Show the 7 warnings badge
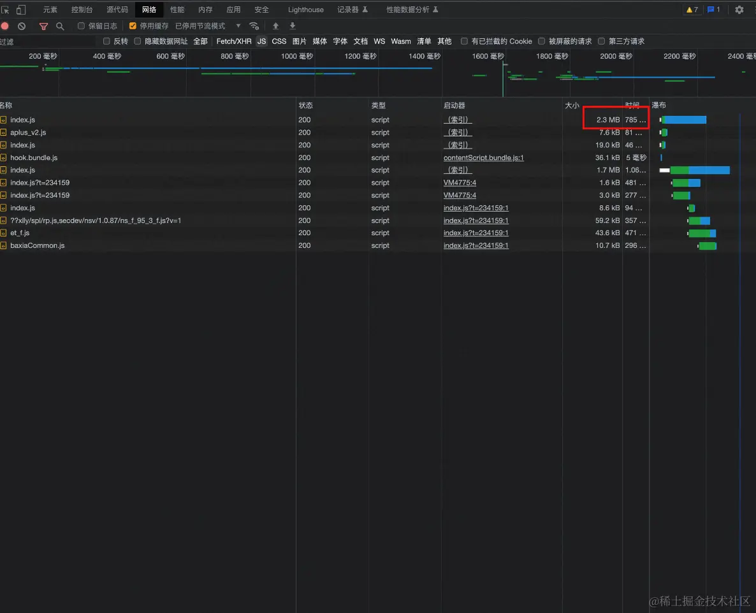 pyautogui.click(x=692, y=10)
